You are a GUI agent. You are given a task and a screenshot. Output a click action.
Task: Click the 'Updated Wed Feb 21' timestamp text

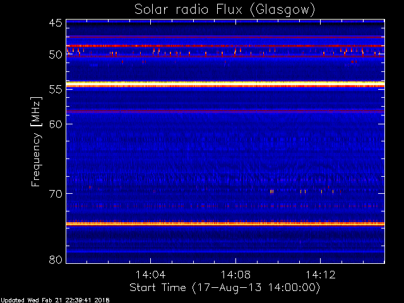point(55,300)
